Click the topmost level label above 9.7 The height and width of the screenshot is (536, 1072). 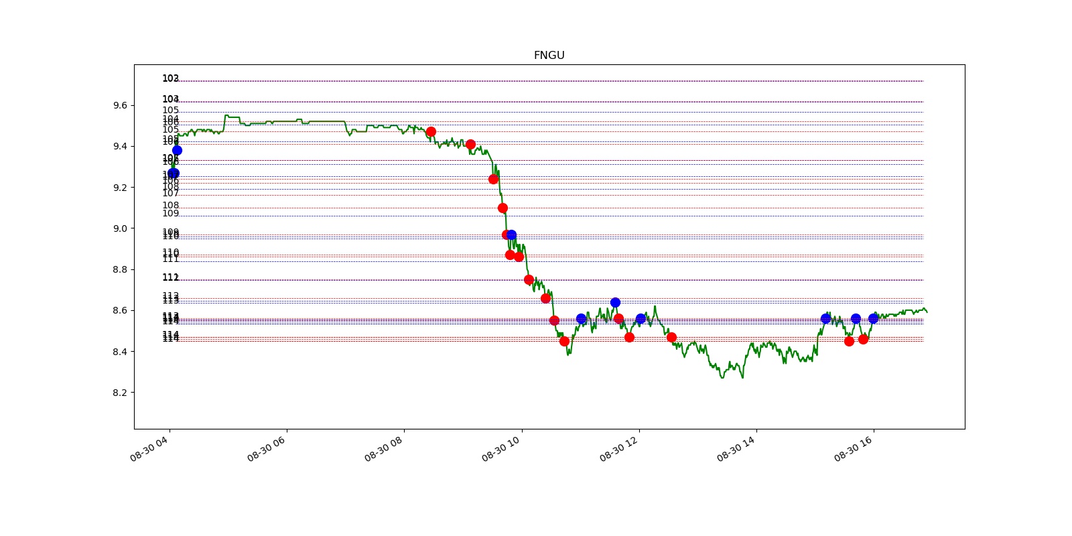point(171,78)
